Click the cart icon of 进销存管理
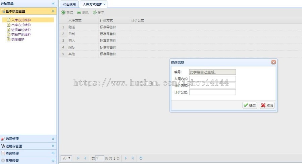The height and width of the screenshot is (164, 302). pyautogui.click(x=3, y=146)
